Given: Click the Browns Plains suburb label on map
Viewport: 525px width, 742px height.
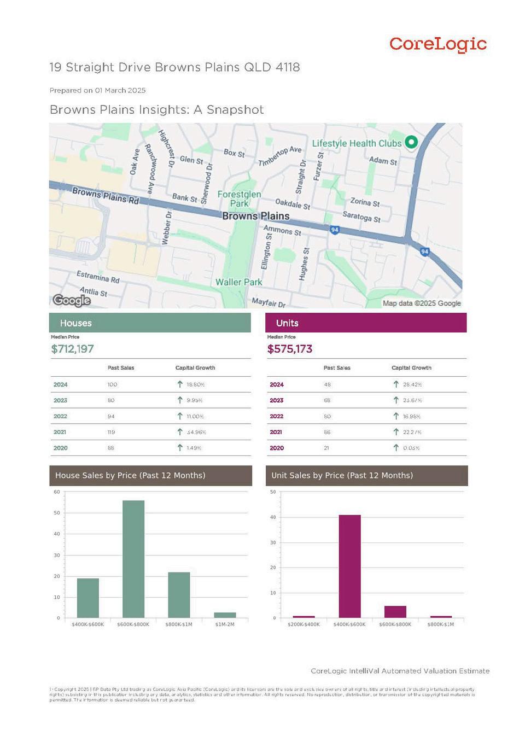Looking at the screenshot, I should tap(255, 216).
